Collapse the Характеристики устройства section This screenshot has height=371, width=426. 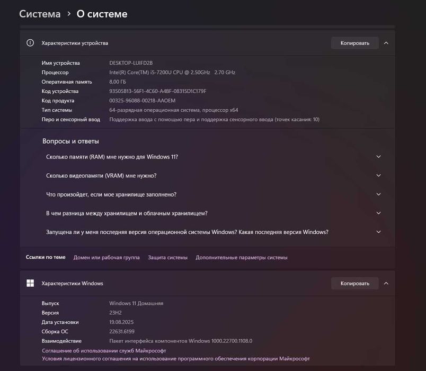pos(386,43)
